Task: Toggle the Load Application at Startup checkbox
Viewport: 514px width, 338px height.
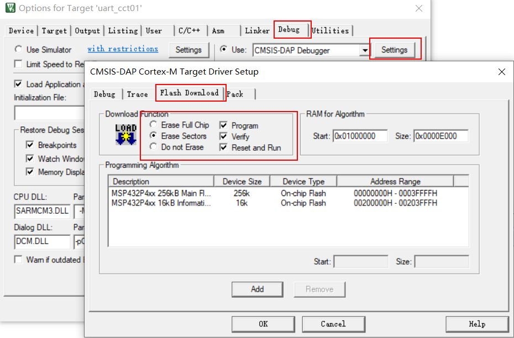Action: [18, 84]
